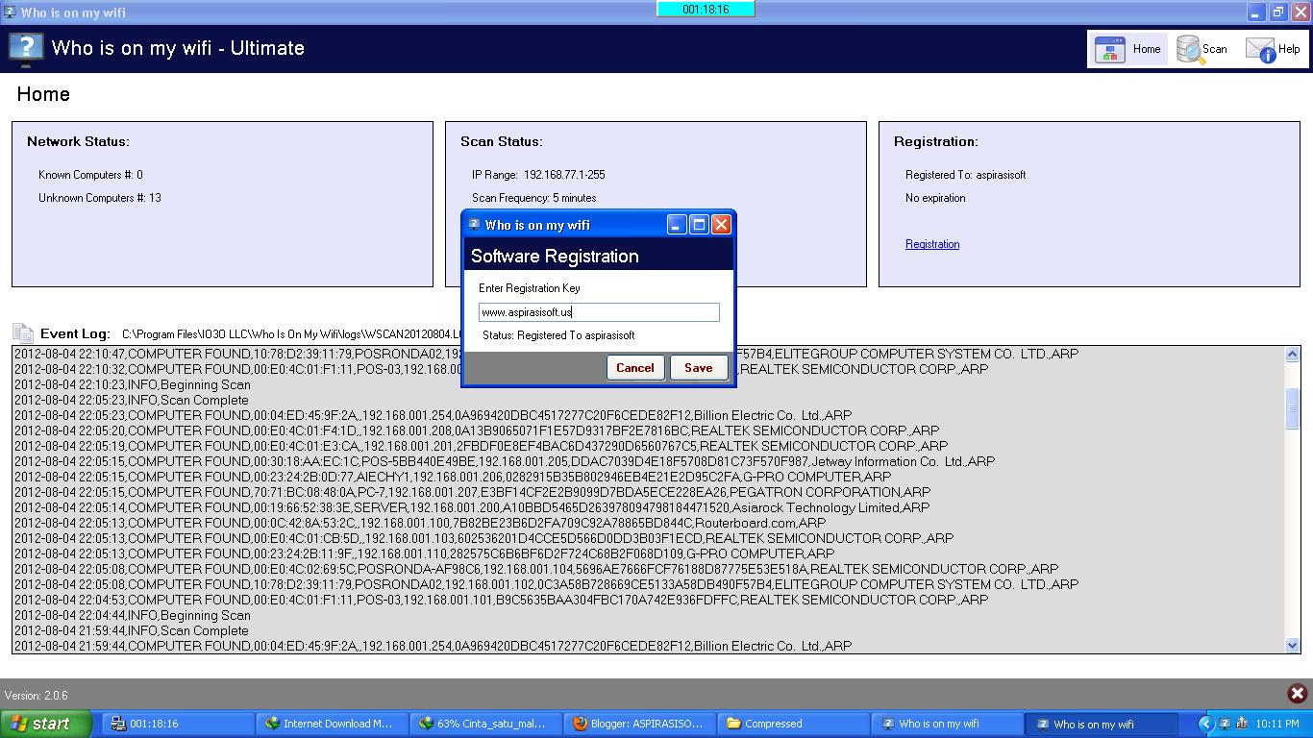Click the Scan magnifier icon
The height and width of the screenshot is (738, 1313).
(x=1190, y=49)
